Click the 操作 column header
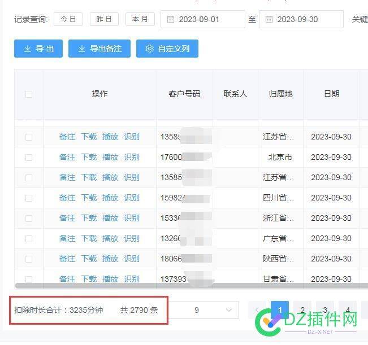This screenshot has width=368, height=345. click(x=99, y=94)
